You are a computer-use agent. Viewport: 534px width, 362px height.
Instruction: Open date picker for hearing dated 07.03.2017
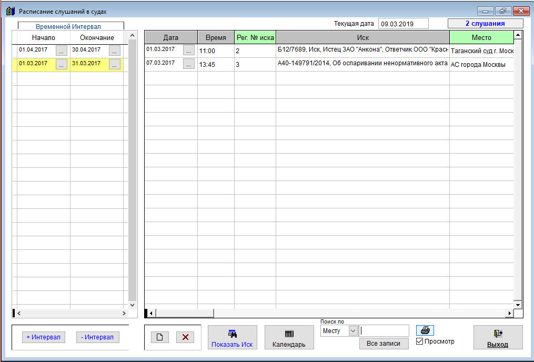(x=189, y=64)
